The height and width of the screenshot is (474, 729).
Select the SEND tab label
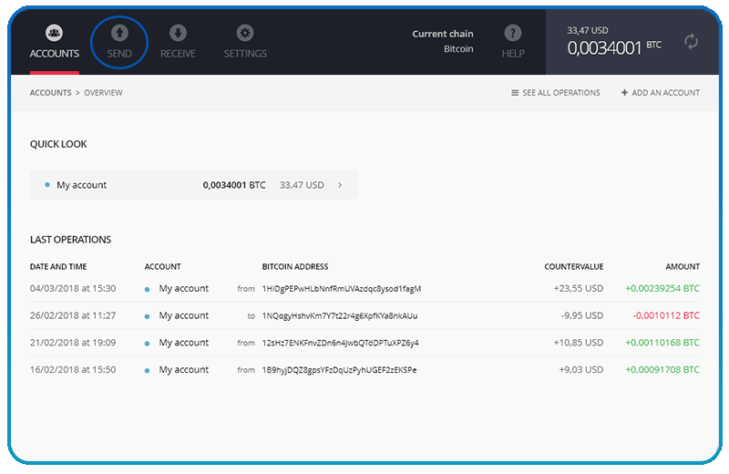click(x=119, y=54)
